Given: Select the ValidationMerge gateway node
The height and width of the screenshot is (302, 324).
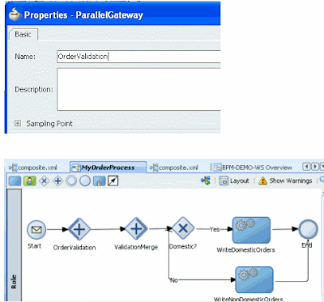Looking at the screenshot, I should tap(136, 229).
